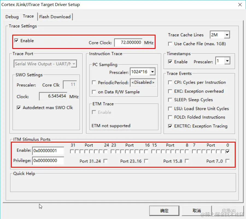Check ITM stimulus port 31 checkbox
Viewport: 246px width, 219px height.
point(72,152)
